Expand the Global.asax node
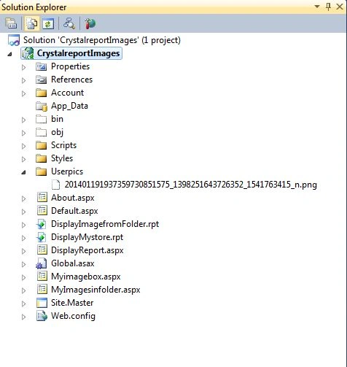 click(23, 264)
